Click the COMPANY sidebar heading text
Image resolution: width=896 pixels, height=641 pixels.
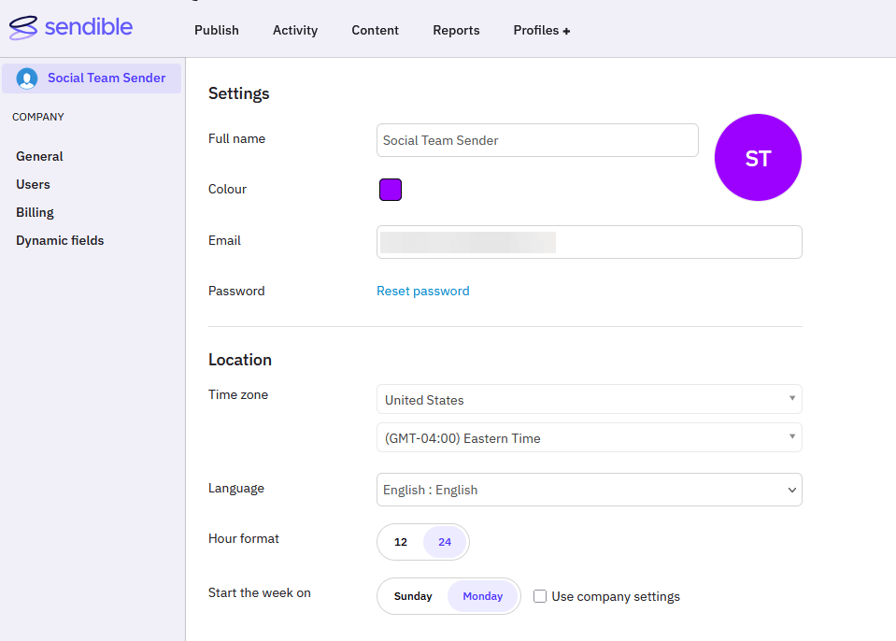(x=38, y=117)
